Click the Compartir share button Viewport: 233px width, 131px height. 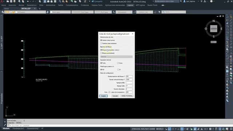(x=97, y=1)
